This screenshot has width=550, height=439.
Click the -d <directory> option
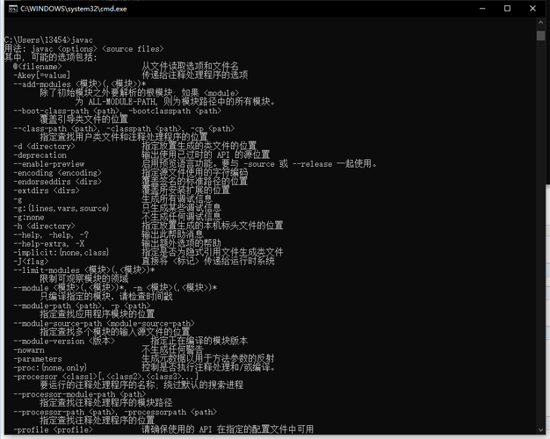point(44,147)
